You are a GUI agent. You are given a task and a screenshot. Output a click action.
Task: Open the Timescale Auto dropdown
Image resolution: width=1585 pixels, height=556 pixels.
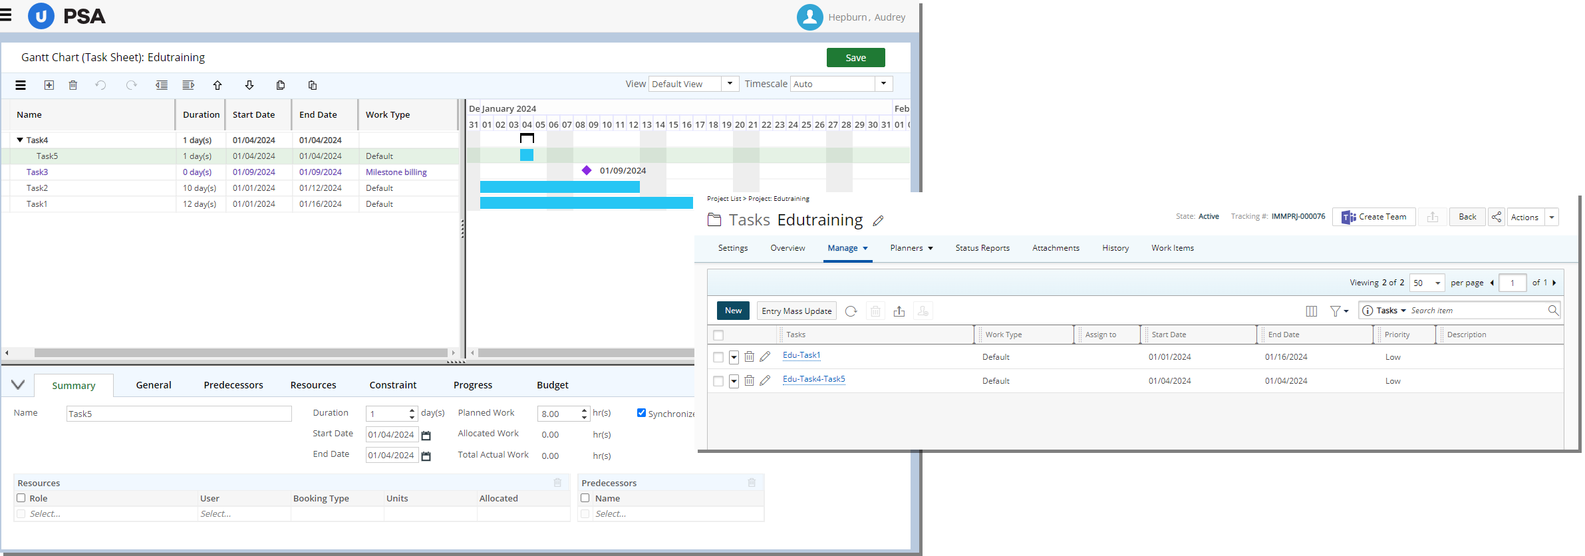(x=883, y=84)
